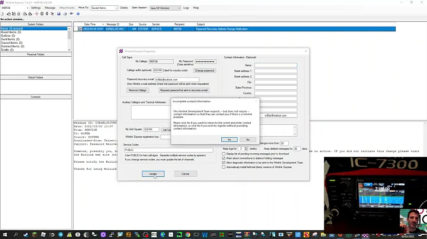This screenshot has height=239, width=427.
Task: Click the red crosshair toolbar icon
Action: pos(37,14)
